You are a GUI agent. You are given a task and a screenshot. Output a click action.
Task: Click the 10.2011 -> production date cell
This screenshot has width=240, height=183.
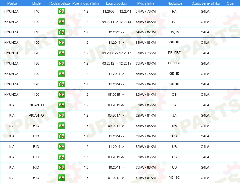tap(116, 167)
